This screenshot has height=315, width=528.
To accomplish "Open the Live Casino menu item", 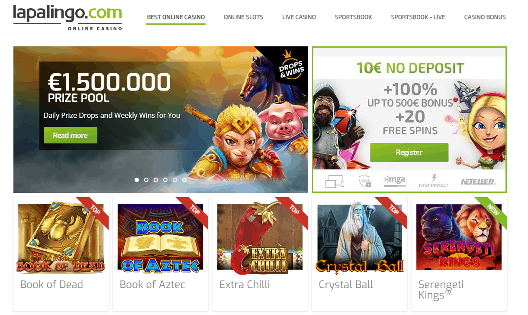I will [x=299, y=17].
